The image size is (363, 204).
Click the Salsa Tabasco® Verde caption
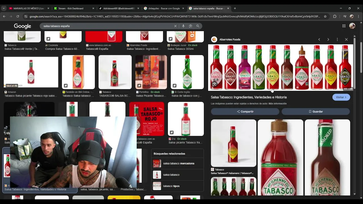coord(22,49)
